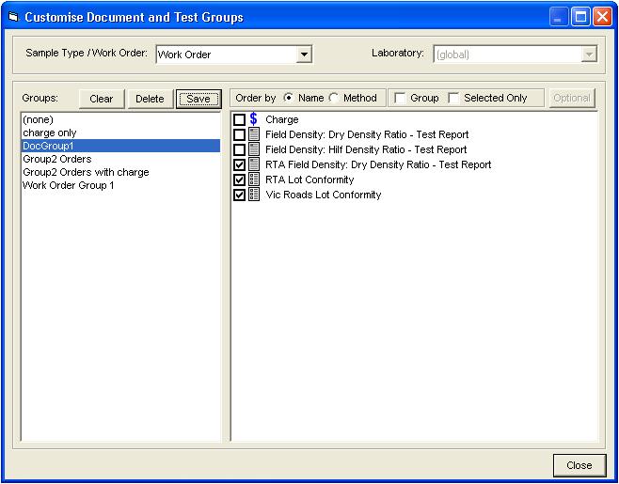Enable the Selected Only checkbox
619x484 pixels.
point(454,98)
